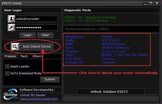This screenshot has height=104, width=162.
Task: Enable the Apply Loader checkbox
Action: pyautogui.click(x=7, y=66)
